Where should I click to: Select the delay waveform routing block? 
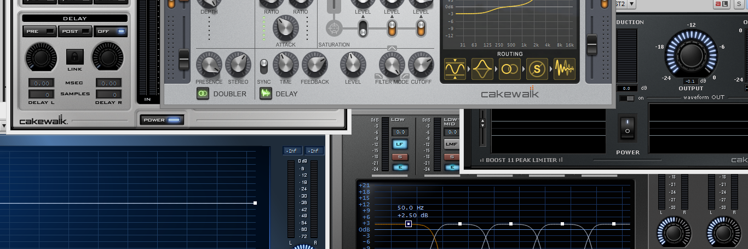click(565, 68)
